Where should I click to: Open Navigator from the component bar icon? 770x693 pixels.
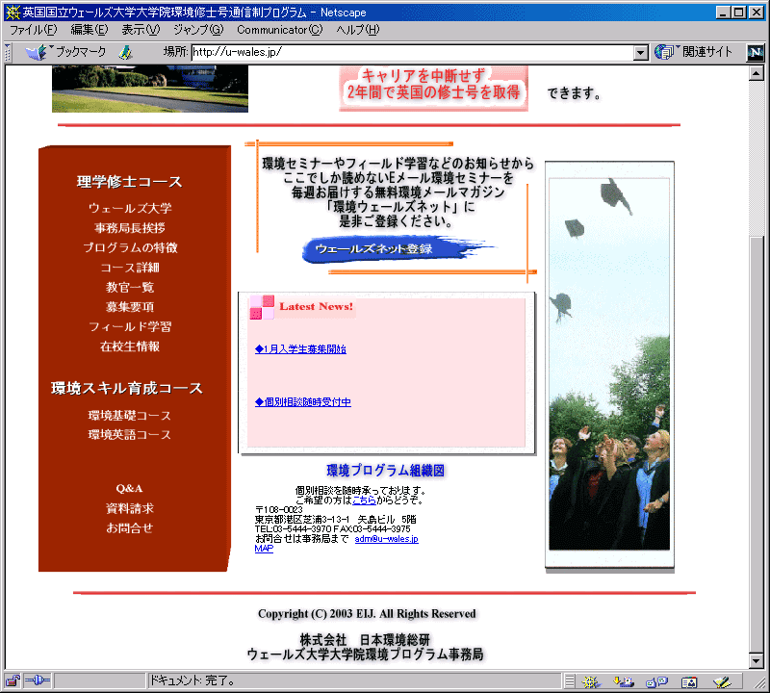tap(591, 681)
